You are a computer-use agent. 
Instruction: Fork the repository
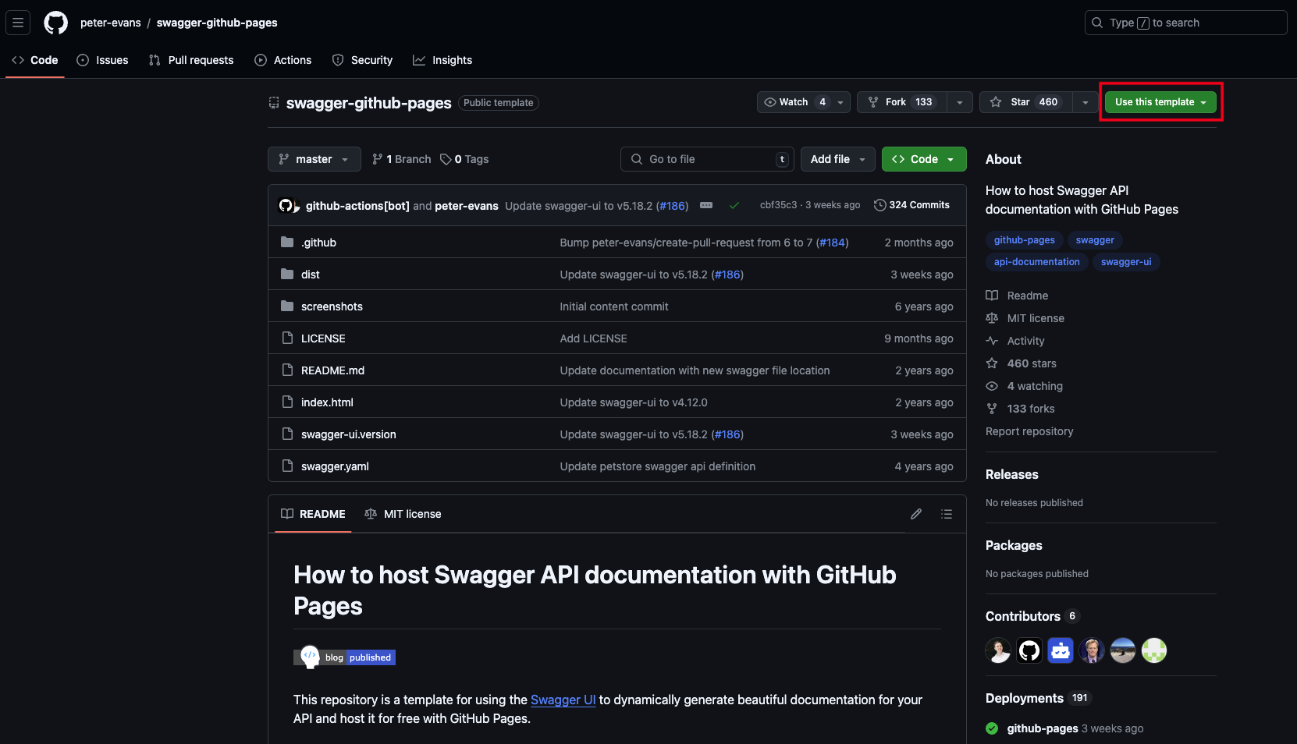pyautogui.click(x=902, y=102)
